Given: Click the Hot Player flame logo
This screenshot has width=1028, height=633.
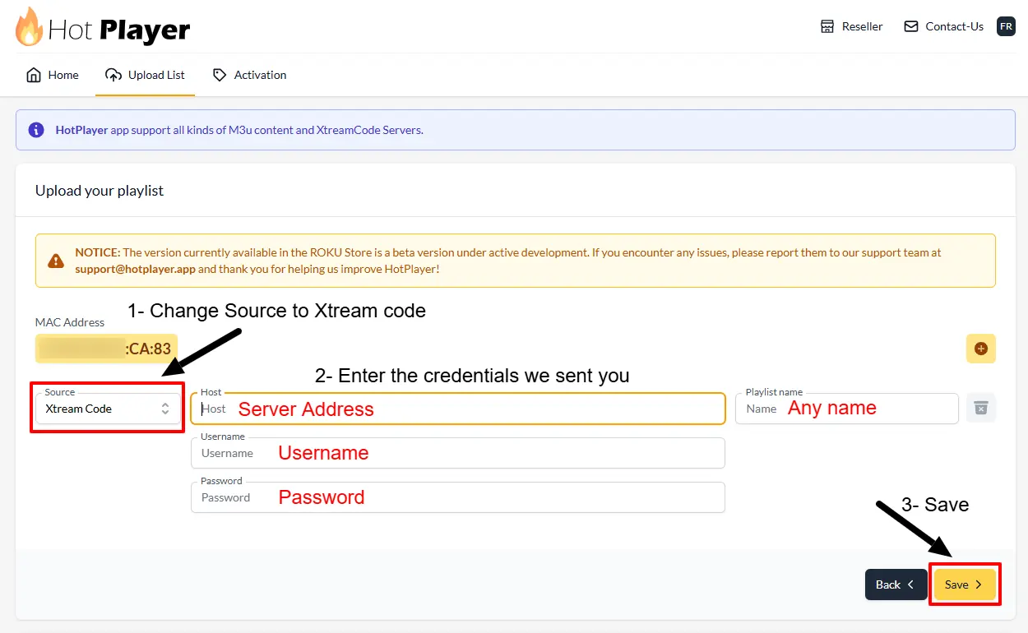Looking at the screenshot, I should (30, 27).
